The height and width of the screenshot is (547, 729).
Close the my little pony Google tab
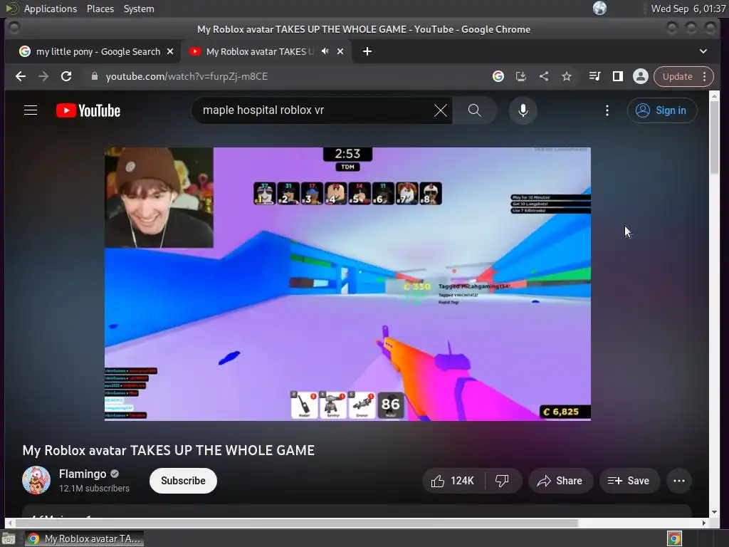(x=170, y=51)
